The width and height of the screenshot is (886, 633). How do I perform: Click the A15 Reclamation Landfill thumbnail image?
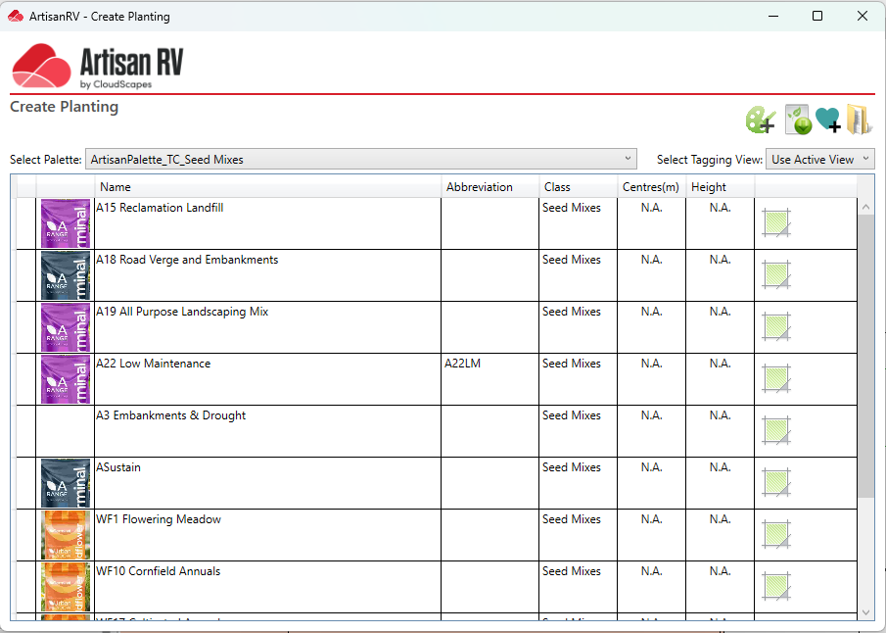[x=66, y=223]
